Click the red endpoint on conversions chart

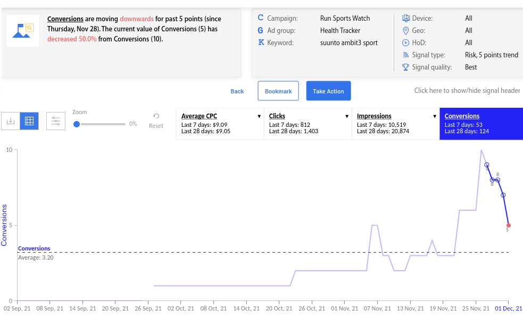click(x=509, y=225)
